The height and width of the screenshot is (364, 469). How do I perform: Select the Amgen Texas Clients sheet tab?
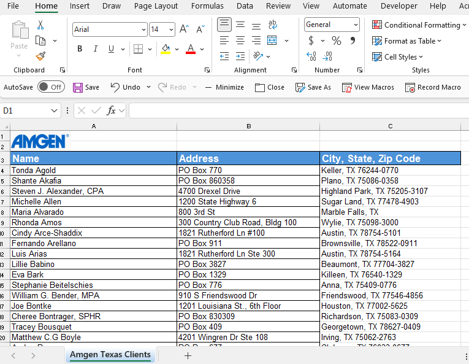pos(110,355)
